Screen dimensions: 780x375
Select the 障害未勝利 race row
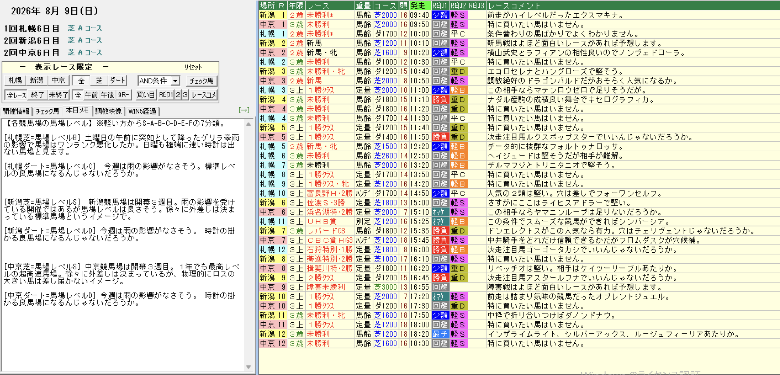519,287
